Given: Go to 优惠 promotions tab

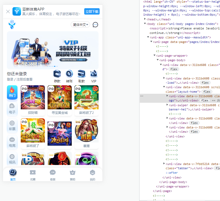Looking at the screenshot, I should tap(33, 175).
